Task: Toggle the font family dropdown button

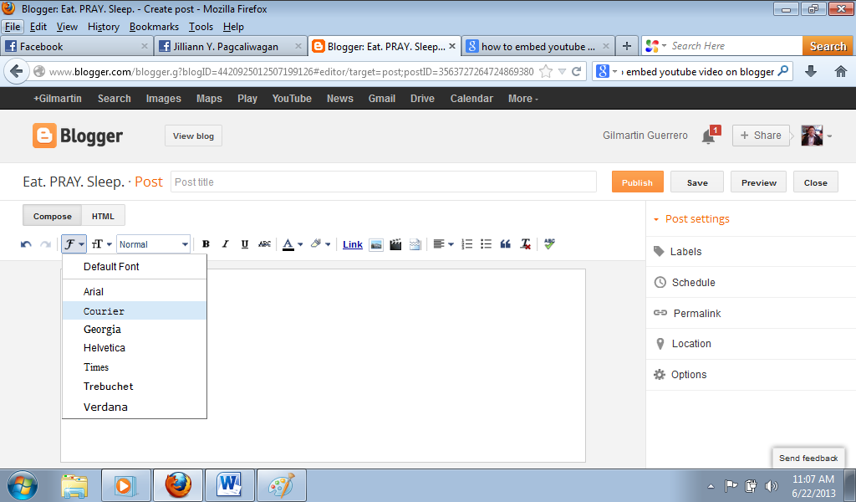Action: click(74, 244)
